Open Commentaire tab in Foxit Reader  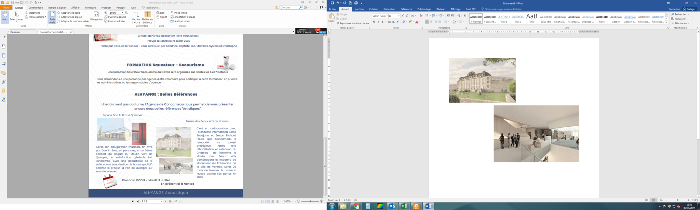[36, 8]
